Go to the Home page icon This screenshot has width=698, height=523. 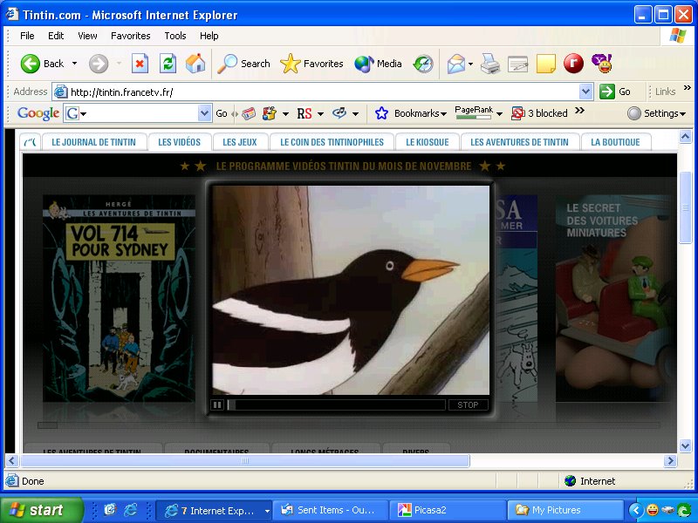tap(195, 64)
